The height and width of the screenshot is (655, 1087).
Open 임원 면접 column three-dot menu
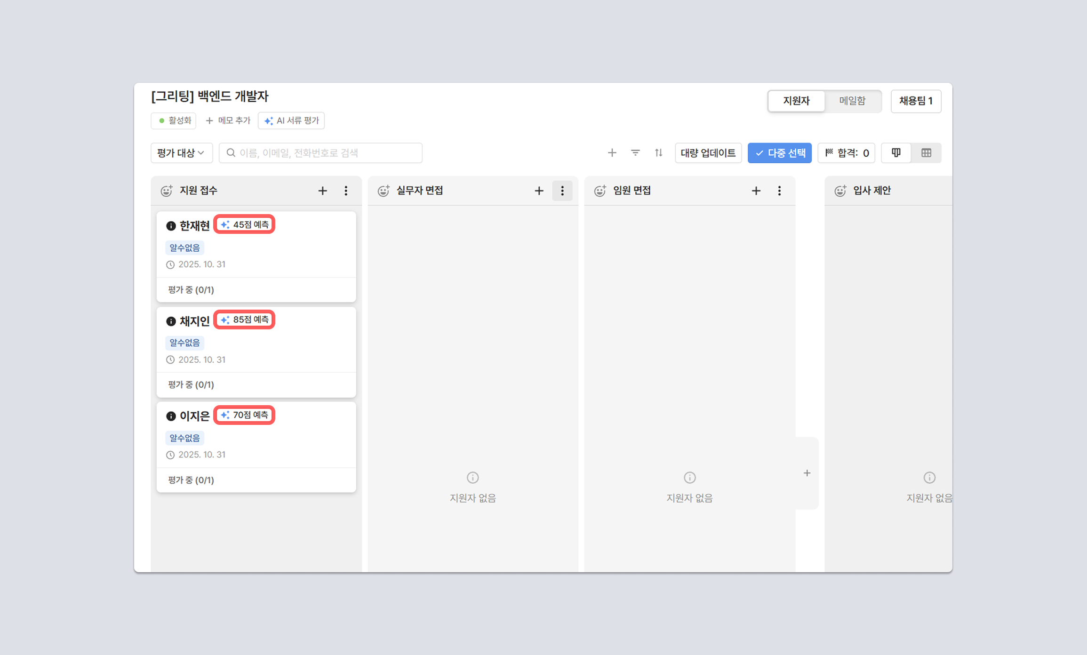point(779,191)
